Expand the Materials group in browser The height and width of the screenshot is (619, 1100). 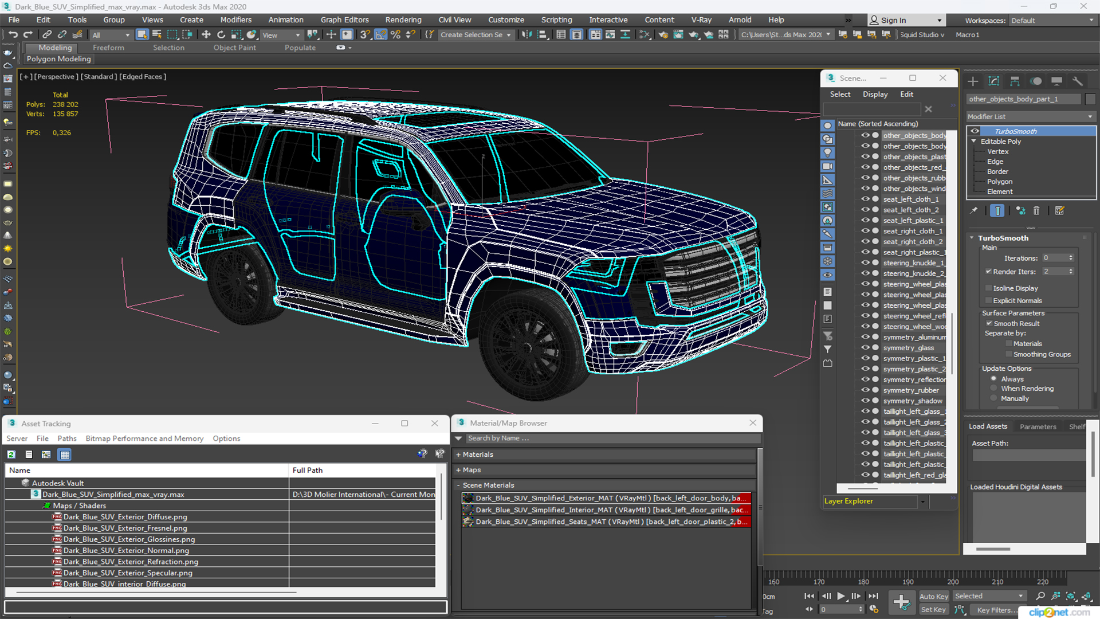point(458,455)
